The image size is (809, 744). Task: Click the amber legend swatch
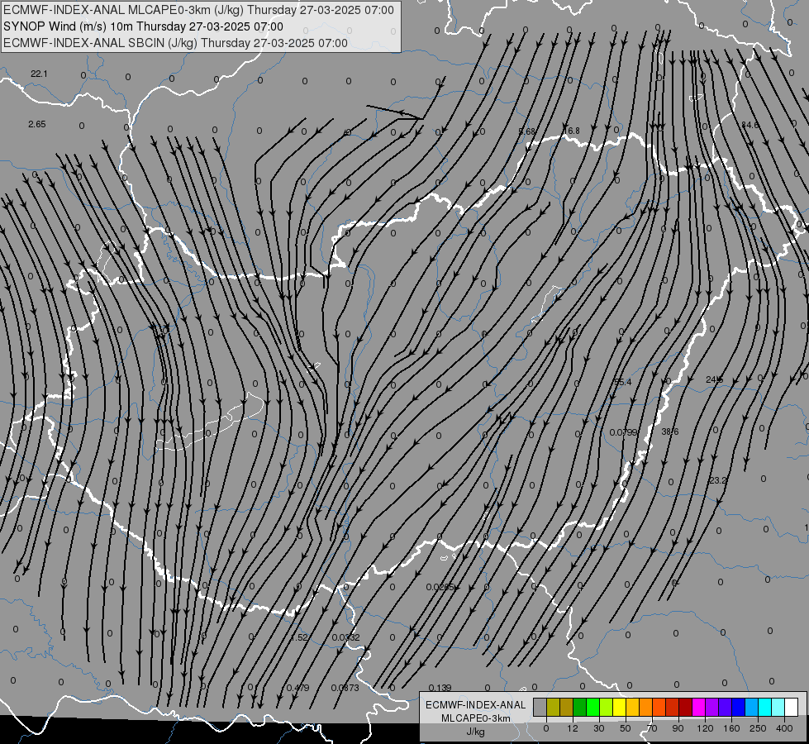click(x=633, y=707)
